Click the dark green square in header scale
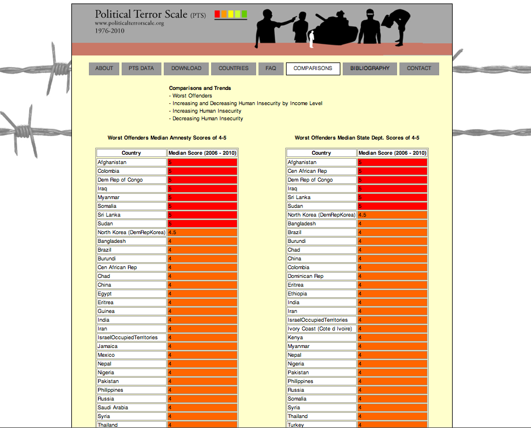531x428 pixels. pos(244,14)
